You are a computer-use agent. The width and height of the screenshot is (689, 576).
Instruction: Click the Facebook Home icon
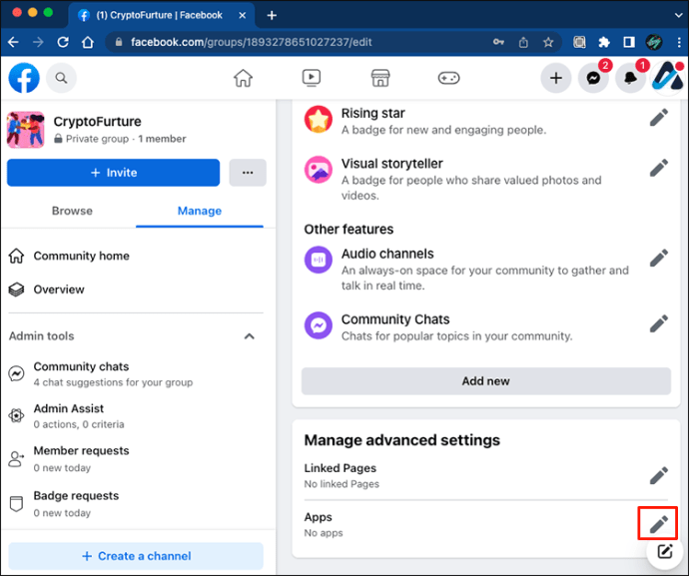tap(243, 78)
